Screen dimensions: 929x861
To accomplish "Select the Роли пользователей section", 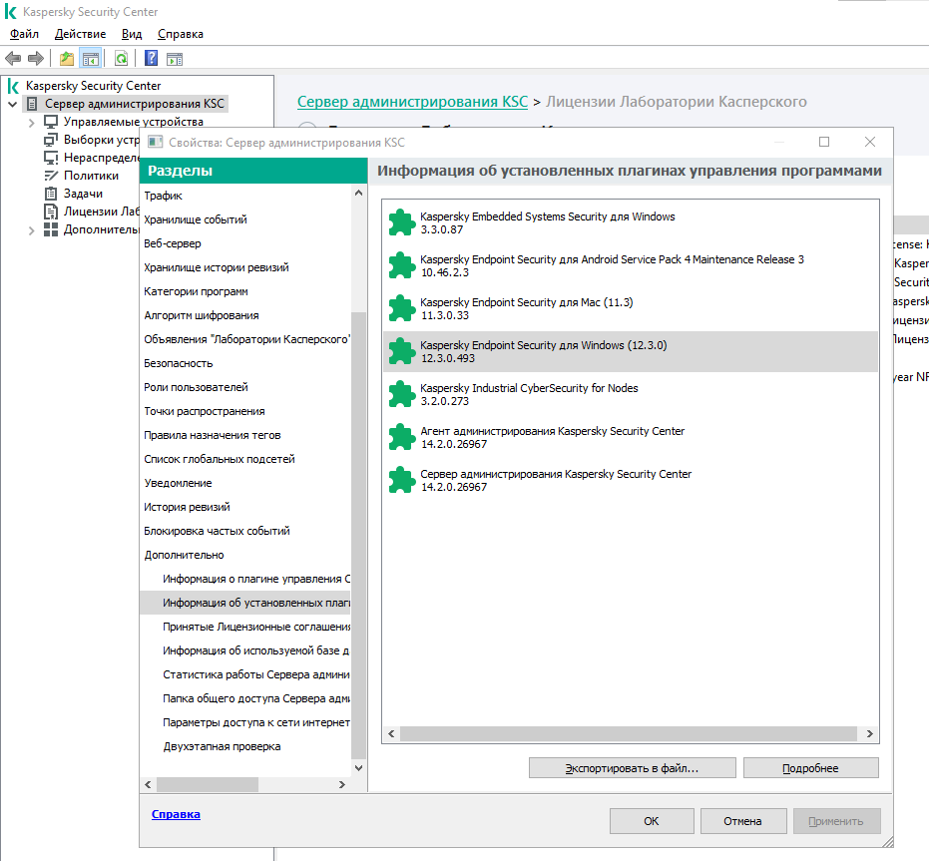I will (245, 387).
